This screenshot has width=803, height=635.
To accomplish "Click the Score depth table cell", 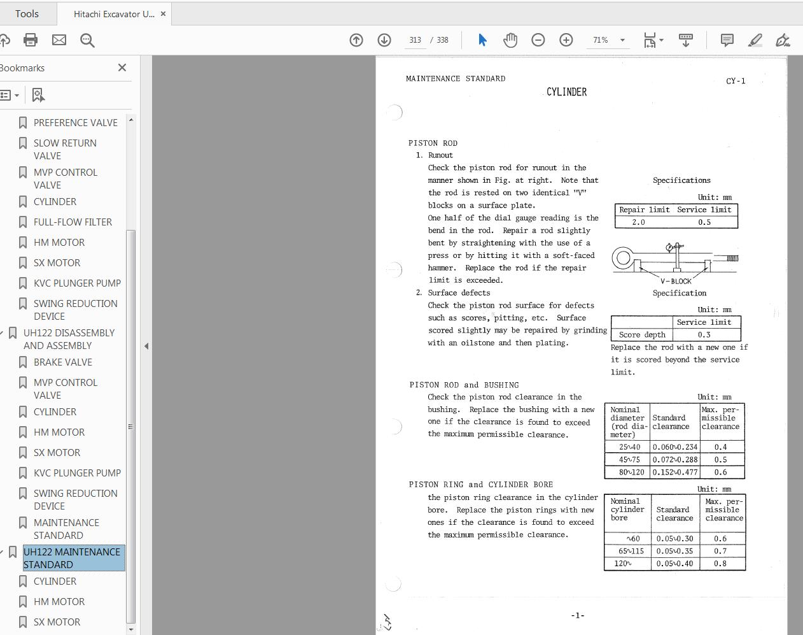I will point(642,334).
